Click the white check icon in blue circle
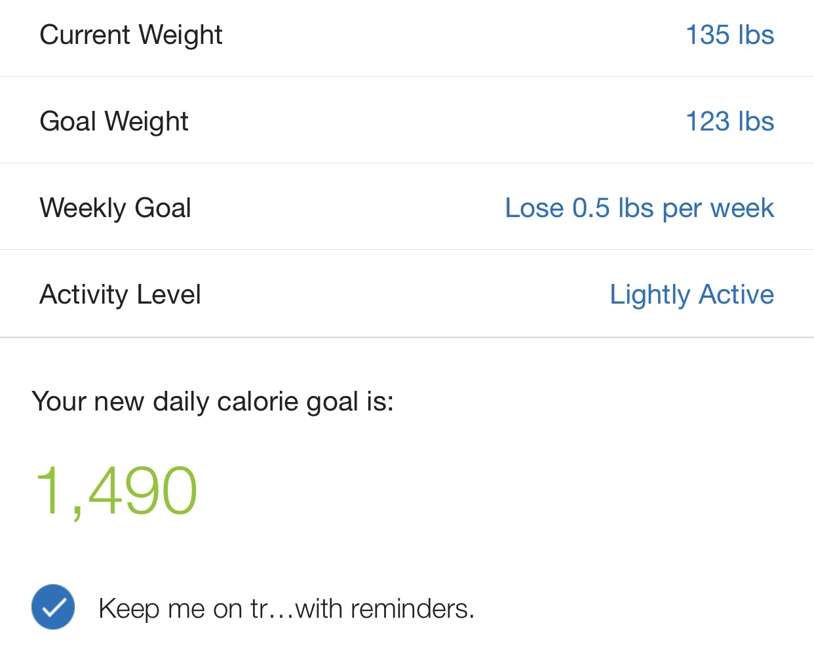This screenshot has width=814, height=661. click(x=53, y=608)
